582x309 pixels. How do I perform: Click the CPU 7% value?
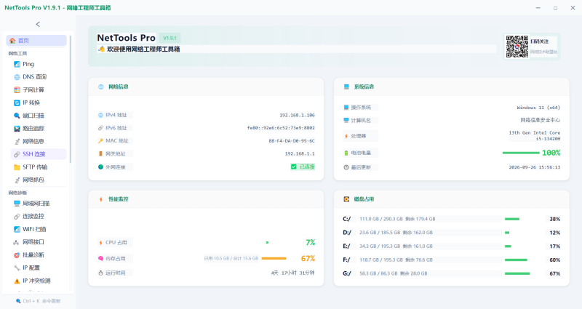pos(311,243)
